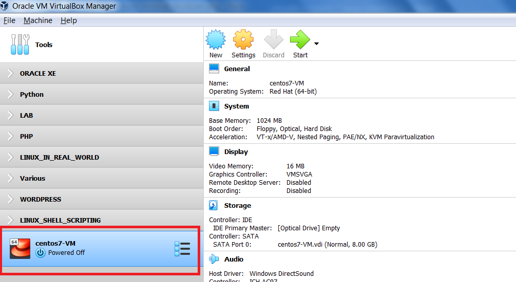Open the Start button dropdown arrow
This screenshot has width=516, height=282.
pyautogui.click(x=316, y=44)
